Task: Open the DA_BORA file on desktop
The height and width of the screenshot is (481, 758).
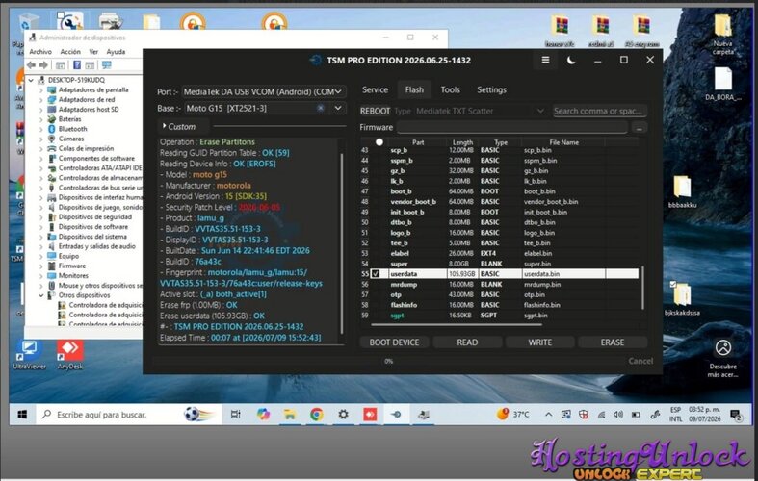Action: 722,83
